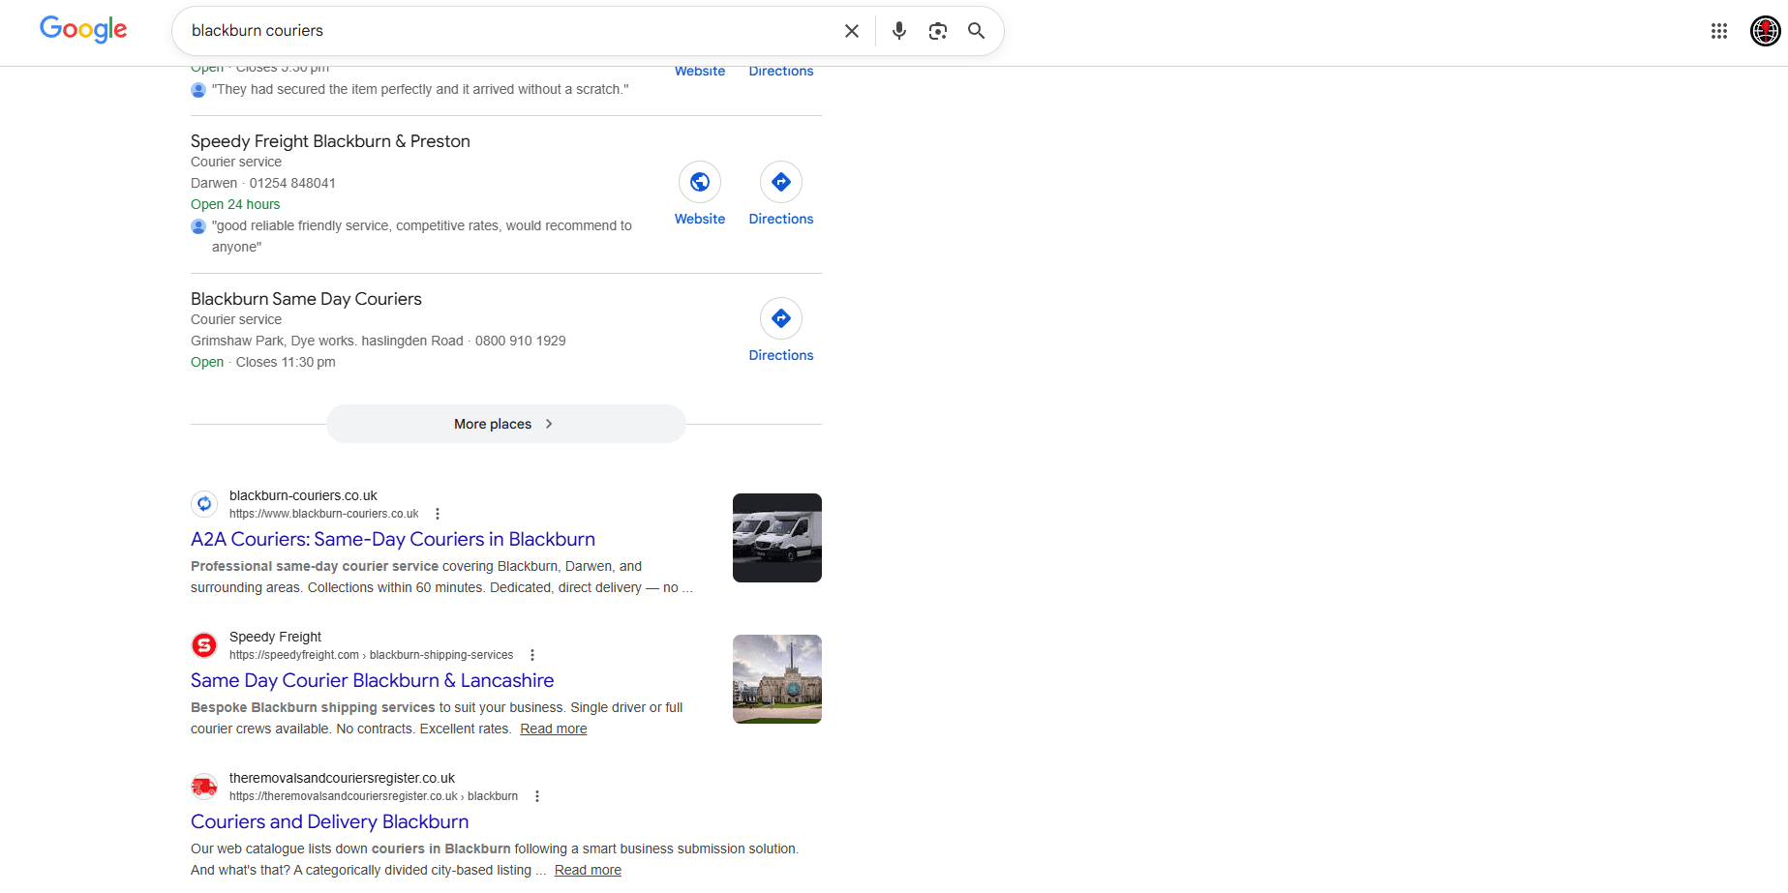Click theremovalsandcouriersregister.co.uk site name
The image size is (1788, 893).
342,778
